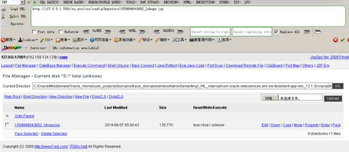349x152 pixels.
Task: Click the 浏览 browse file button
Action: point(270,98)
